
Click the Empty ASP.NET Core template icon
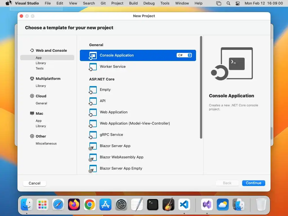[x=93, y=90]
